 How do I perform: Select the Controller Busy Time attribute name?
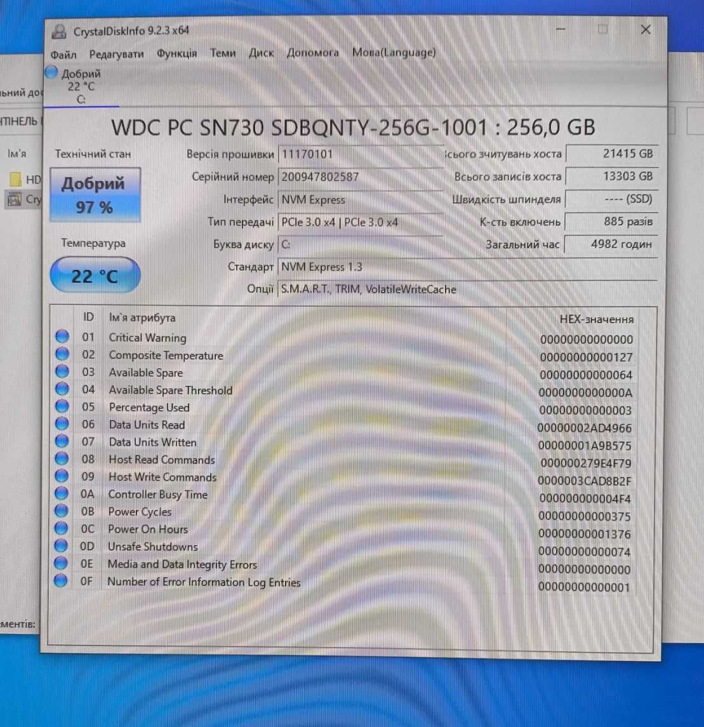[157, 495]
